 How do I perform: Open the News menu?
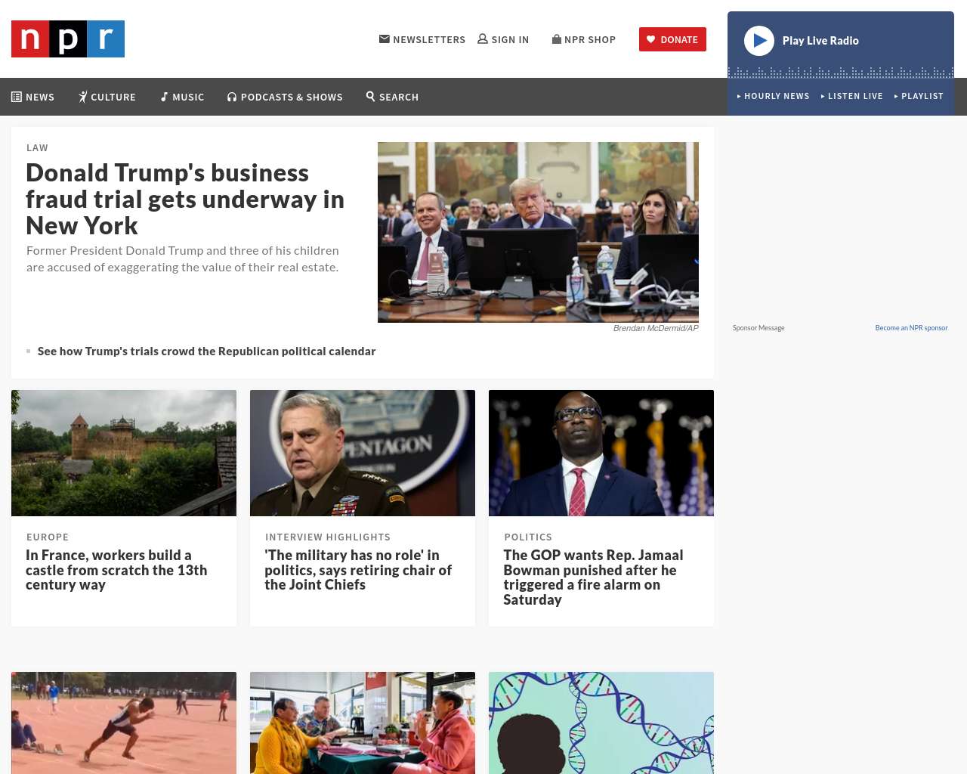(33, 97)
